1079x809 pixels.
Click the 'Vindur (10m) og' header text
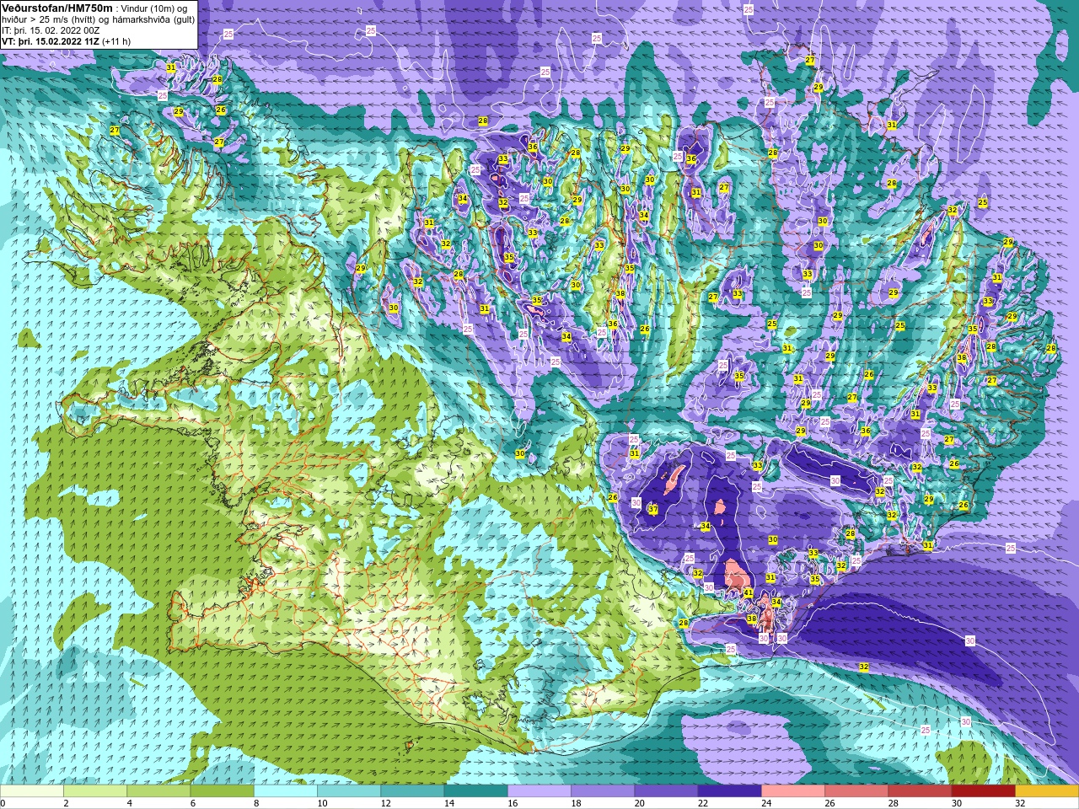tap(153, 8)
